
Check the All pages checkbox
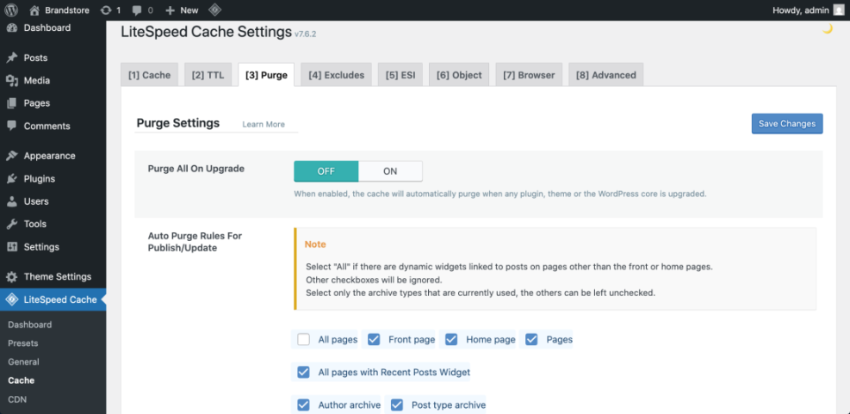pos(303,340)
